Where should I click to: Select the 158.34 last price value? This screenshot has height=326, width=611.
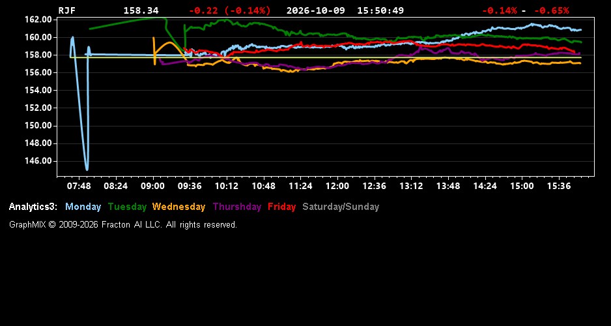141,10
